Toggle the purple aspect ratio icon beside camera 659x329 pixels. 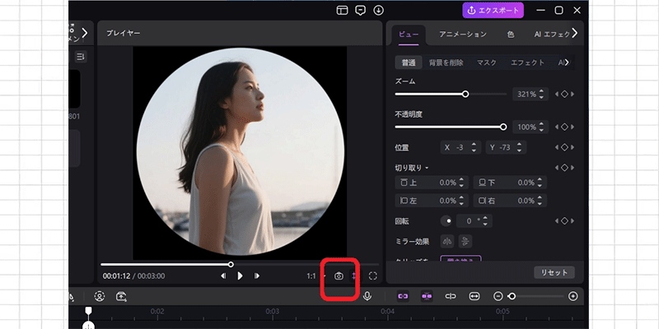[x=353, y=276]
